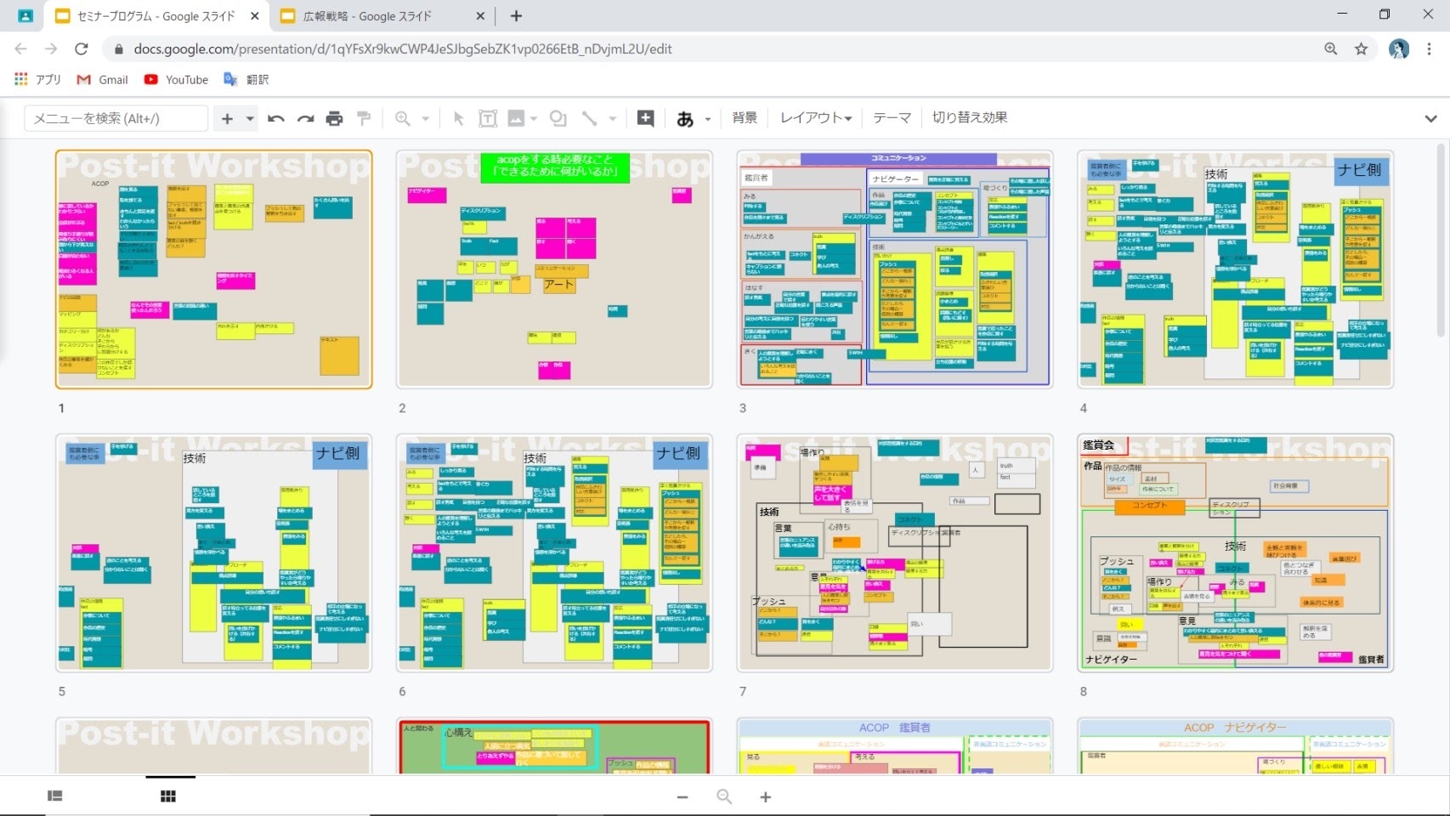
Task: Choose the select cursor tool
Action: coord(459,118)
